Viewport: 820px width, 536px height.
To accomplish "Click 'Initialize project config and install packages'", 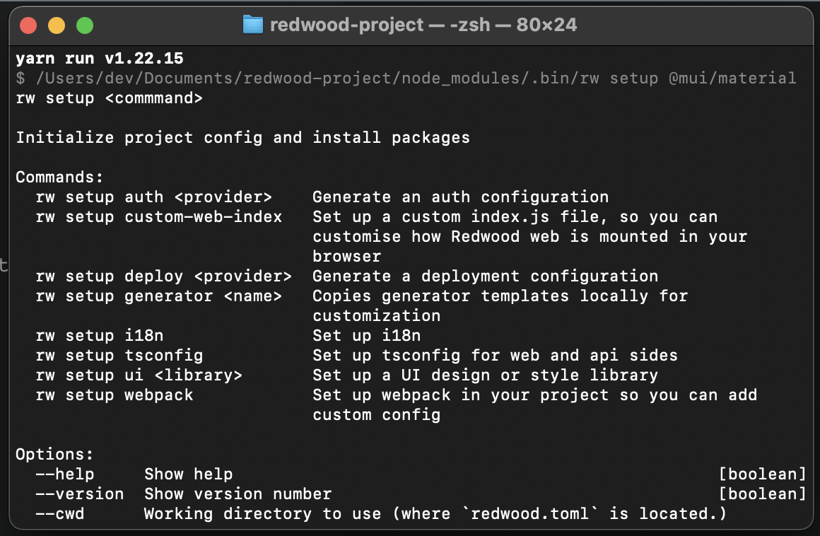I will click(x=242, y=137).
